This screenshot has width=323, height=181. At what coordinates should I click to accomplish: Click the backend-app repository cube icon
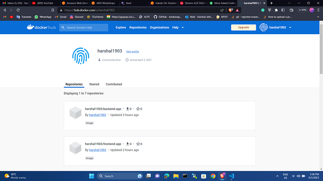[75, 113]
